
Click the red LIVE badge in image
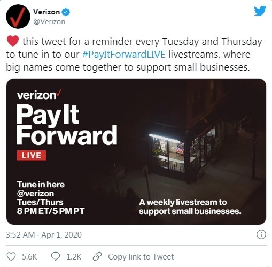pyautogui.click(x=32, y=155)
